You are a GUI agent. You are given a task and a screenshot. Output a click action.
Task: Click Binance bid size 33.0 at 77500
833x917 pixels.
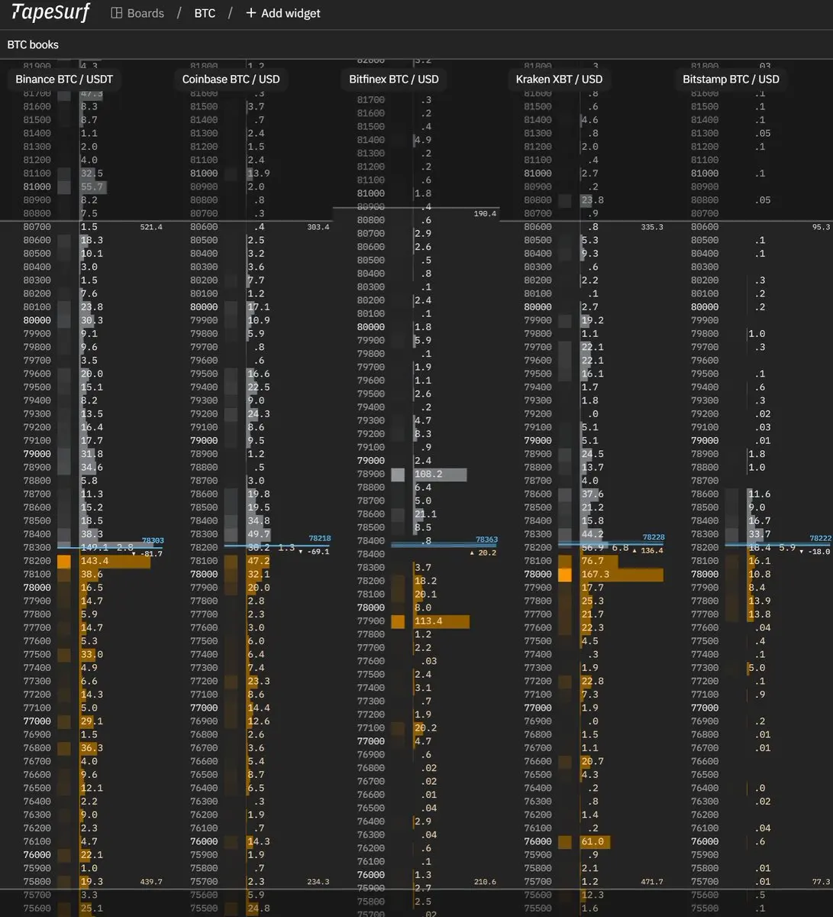coord(92,654)
